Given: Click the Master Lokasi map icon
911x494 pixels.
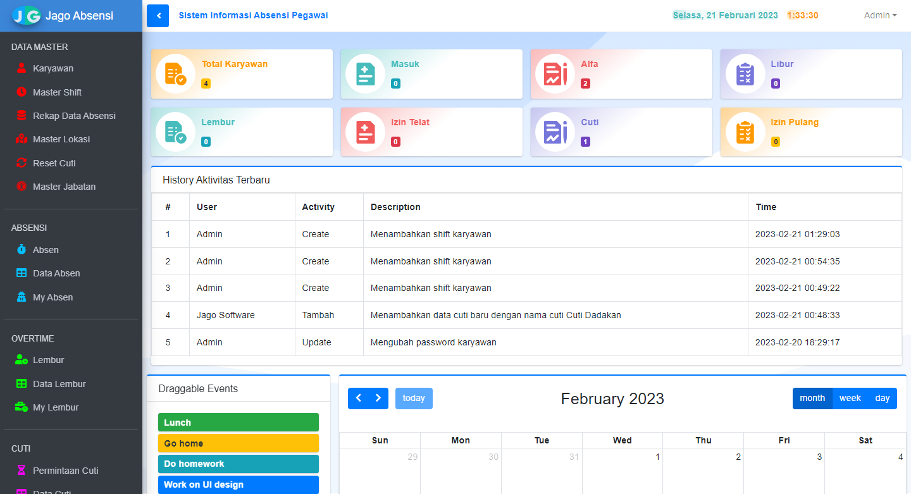Looking at the screenshot, I should pyautogui.click(x=22, y=139).
